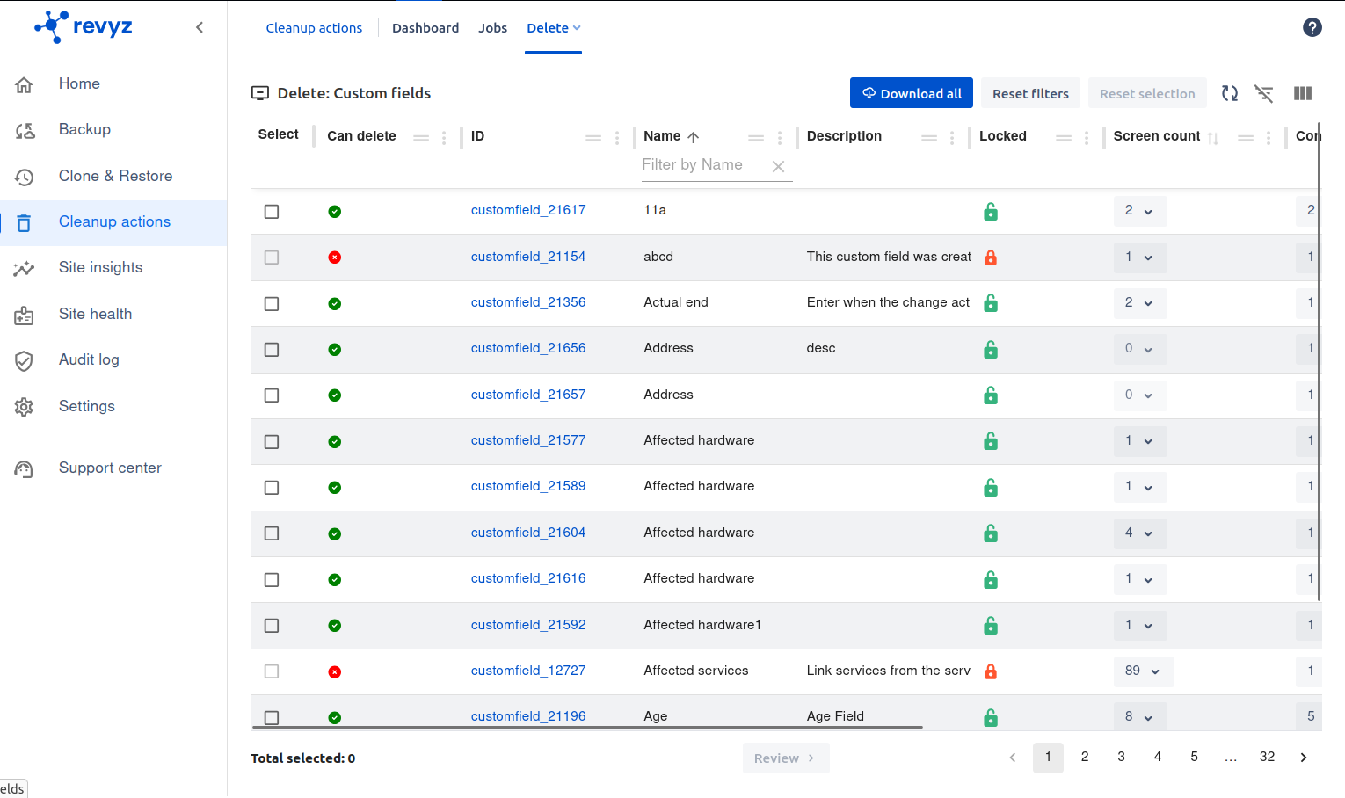1345x798 pixels.
Task: Expand the 89 screens dropdown for Affected services
Action: click(1144, 671)
